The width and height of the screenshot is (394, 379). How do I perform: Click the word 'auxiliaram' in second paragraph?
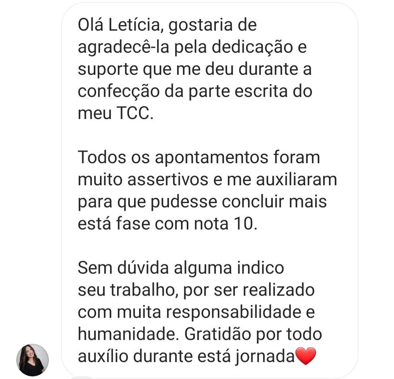(x=296, y=180)
